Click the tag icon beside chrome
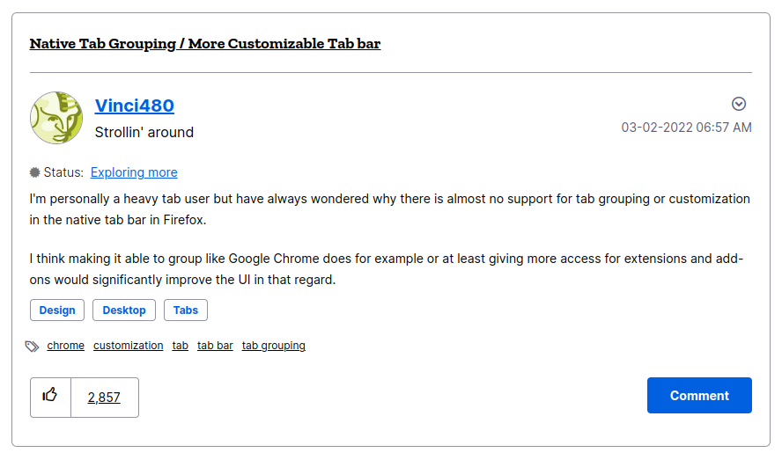The height and width of the screenshot is (460, 782). (33, 346)
